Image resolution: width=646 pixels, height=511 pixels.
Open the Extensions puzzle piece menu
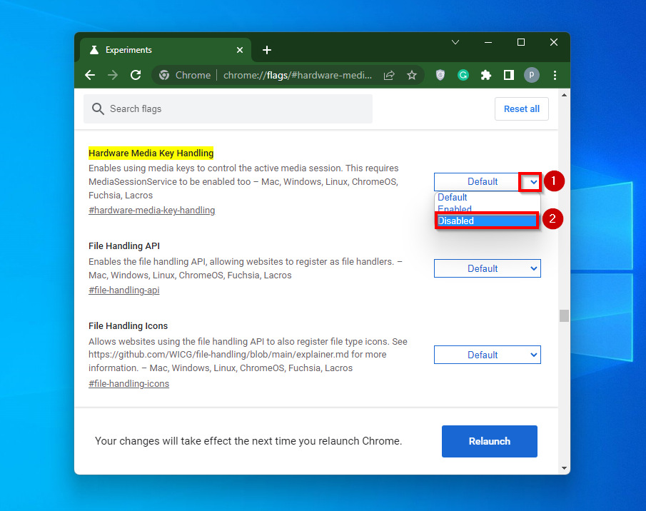485,75
